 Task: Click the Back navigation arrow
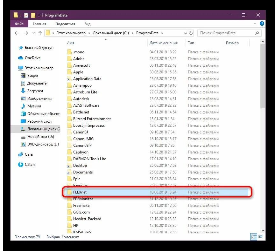[17, 33]
